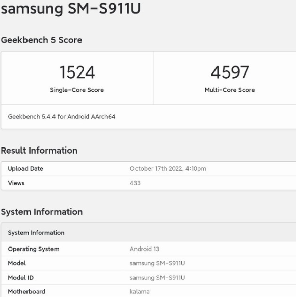This screenshot has width=296, height=297.
Task: Select the date 'October 17th 2022, 4:10pm'
Action: click(x=168, y=168)
